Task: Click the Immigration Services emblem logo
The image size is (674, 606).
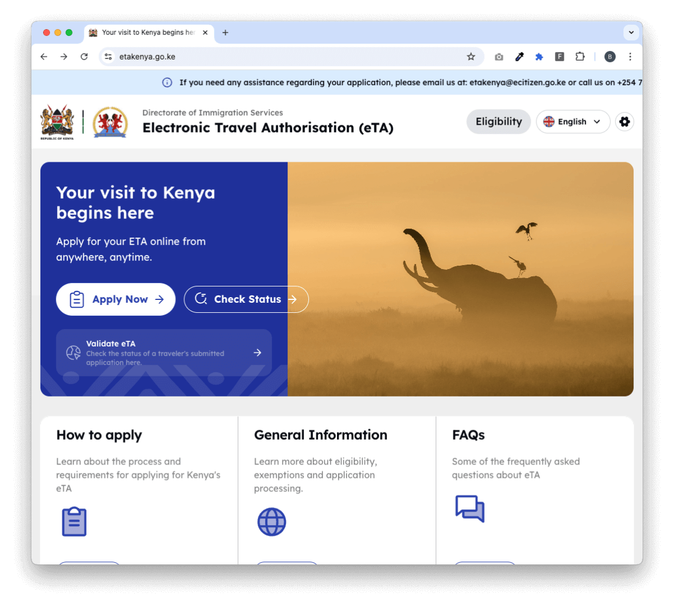Action: coord(110,122)
